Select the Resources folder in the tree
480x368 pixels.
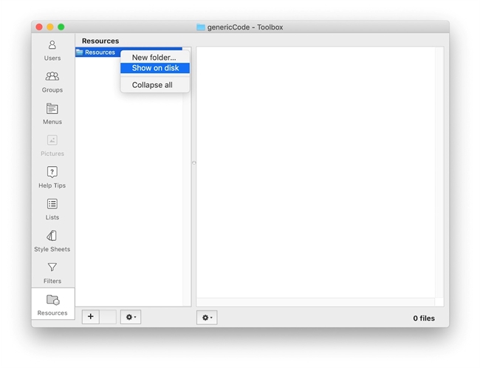point(99,52)
